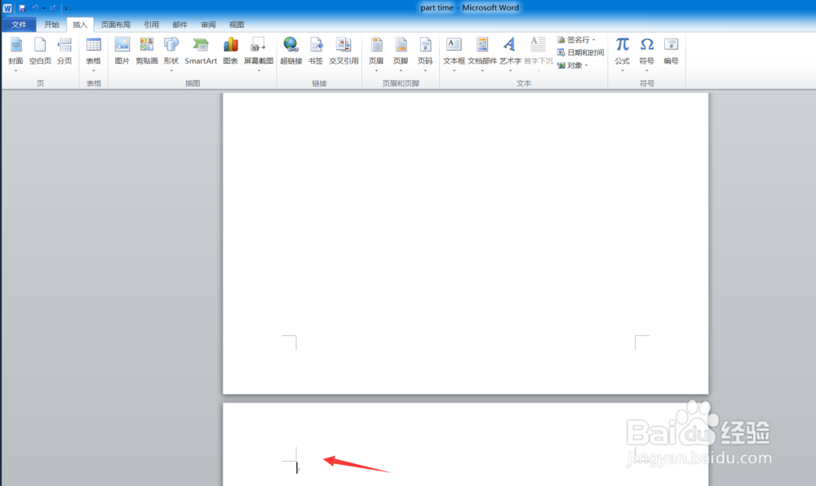
Task: Switch to the Mailings (邮件) tab
Action: [180, 24]
